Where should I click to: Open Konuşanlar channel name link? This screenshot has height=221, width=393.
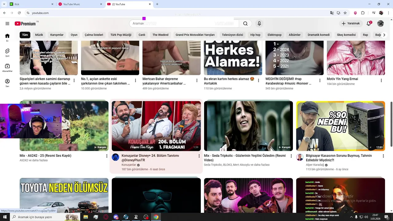click(x=129, y=165)
